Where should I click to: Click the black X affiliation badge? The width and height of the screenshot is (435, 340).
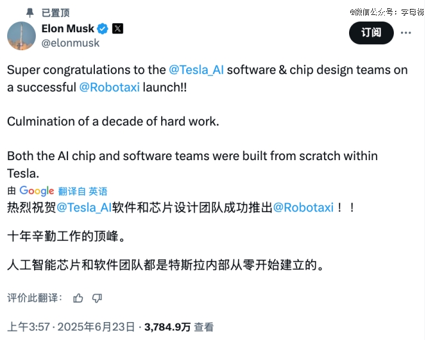pos(118,29)
